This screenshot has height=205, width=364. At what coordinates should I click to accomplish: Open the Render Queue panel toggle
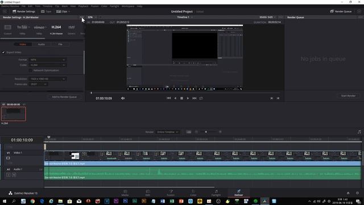341,11
